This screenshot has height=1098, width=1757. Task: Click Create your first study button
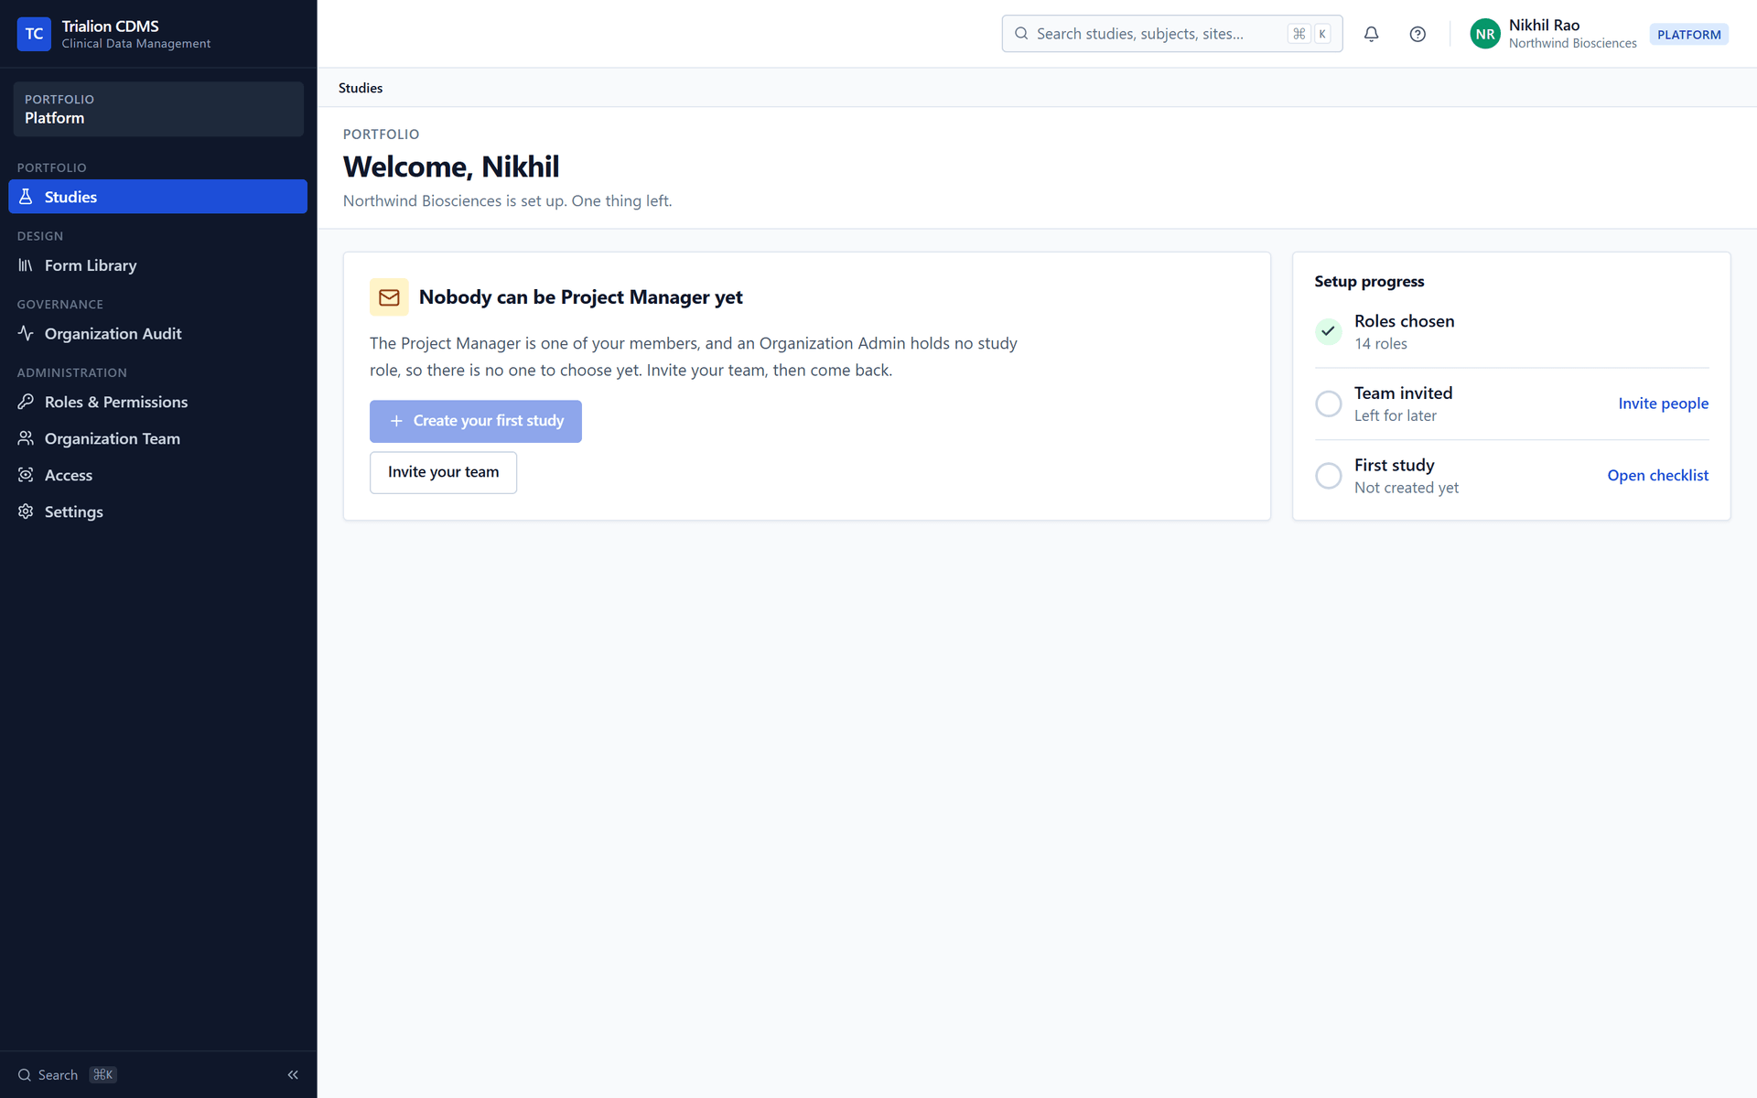(476, 421)
